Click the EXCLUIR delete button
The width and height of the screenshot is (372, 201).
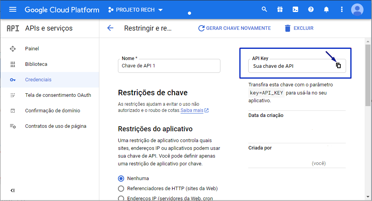click(x=299, y=28)
